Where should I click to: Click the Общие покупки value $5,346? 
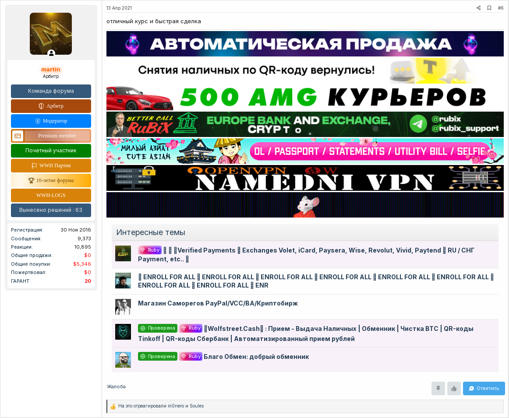(82, 264)
